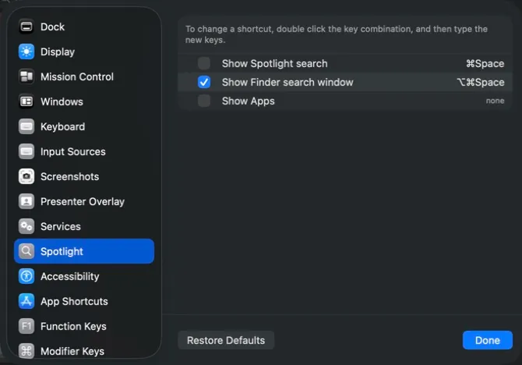Viewport: 522px width, 365px height.
Task: Click the Modifier Keys command icon
Action: (26, 351)
